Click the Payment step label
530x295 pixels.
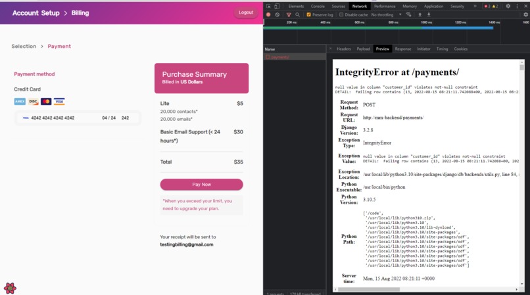click(x=59, y=46)
